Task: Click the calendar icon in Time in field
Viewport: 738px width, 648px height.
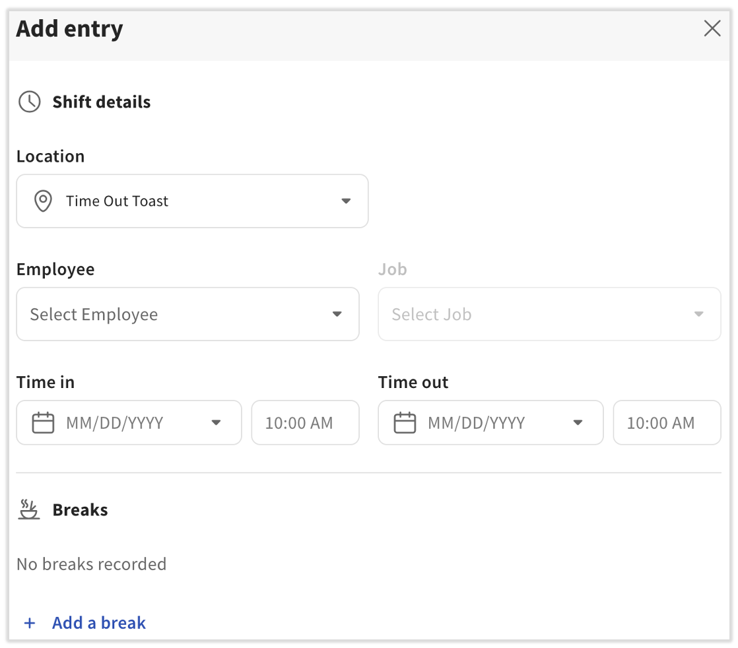Action: point(42,422)
